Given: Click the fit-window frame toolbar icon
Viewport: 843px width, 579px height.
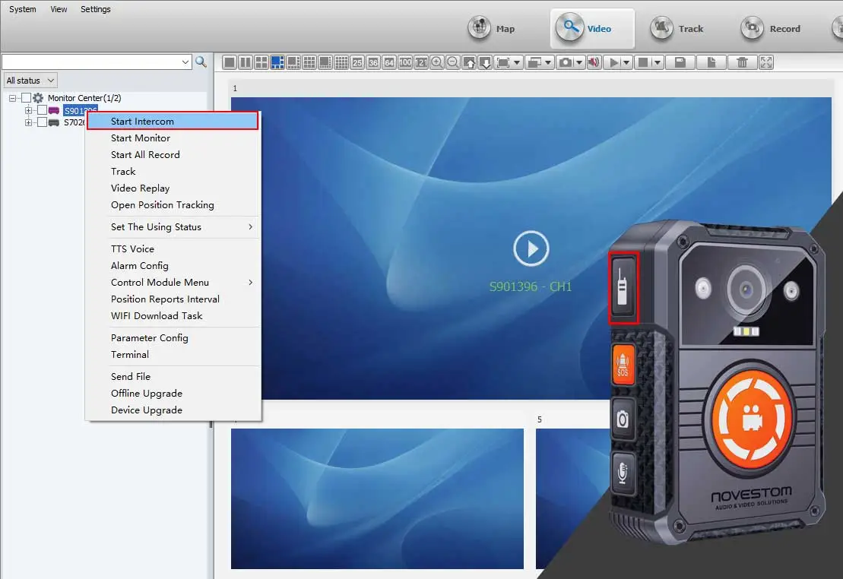Looking at the screenshot, I should pos(502,62).
